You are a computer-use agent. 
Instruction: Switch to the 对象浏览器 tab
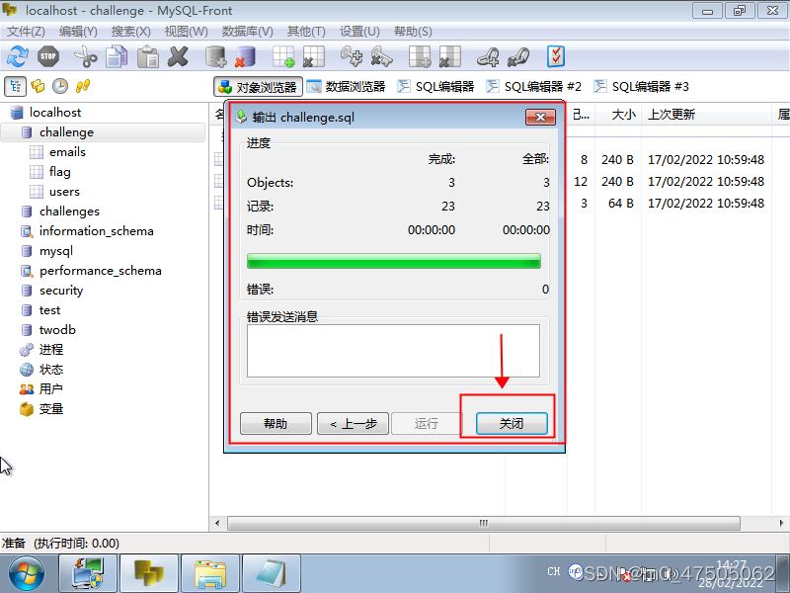click(258, 87)
